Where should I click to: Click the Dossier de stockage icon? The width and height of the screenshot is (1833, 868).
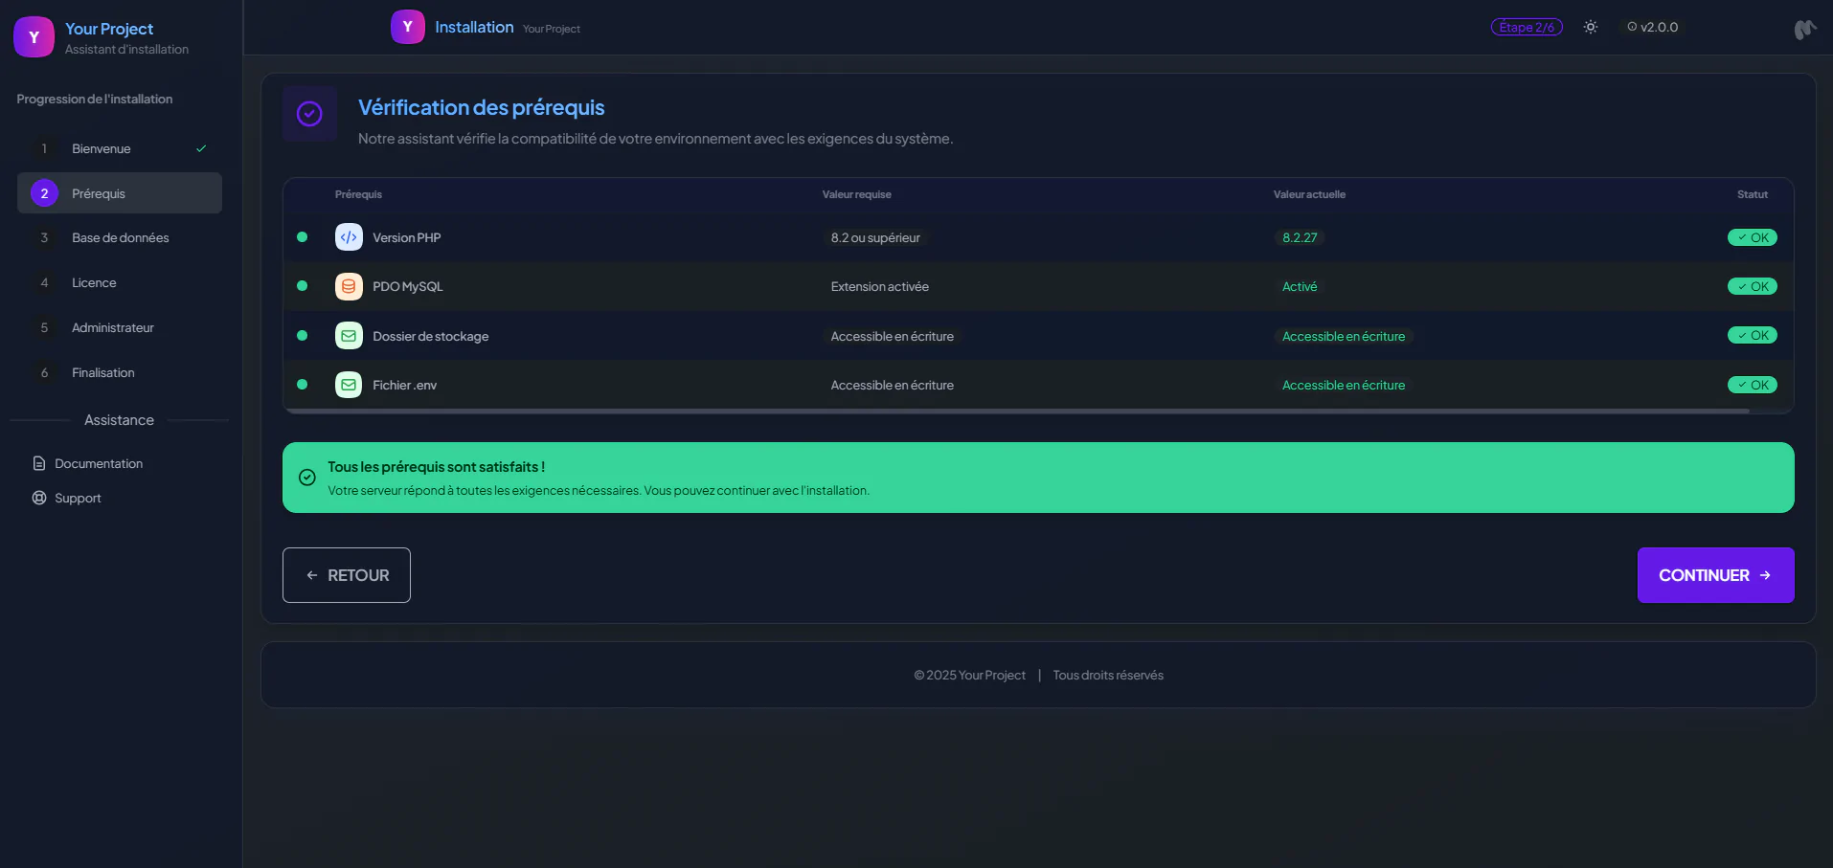349,336
